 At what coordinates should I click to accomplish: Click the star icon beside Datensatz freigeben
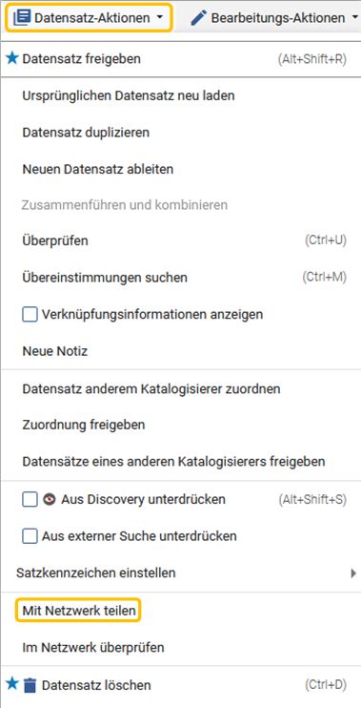click(x=12, y=58)
